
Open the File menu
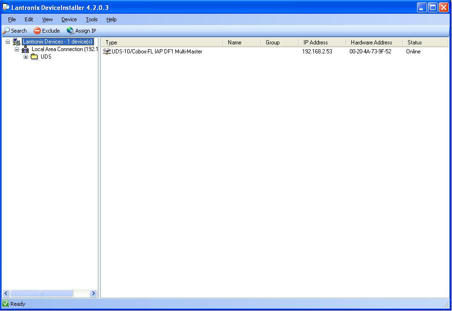(12, 19)
